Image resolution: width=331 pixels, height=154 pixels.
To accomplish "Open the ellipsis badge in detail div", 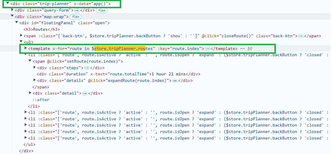I will click(85, 93).
